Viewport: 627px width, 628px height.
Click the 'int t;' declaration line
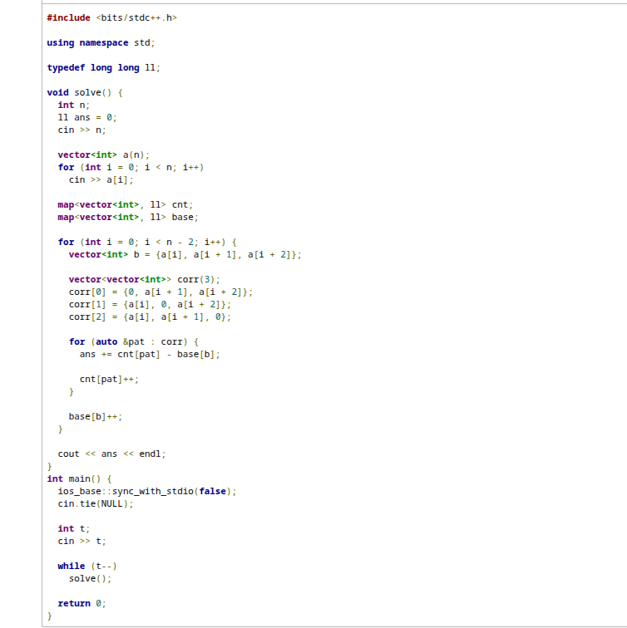(x=74, y=528)
